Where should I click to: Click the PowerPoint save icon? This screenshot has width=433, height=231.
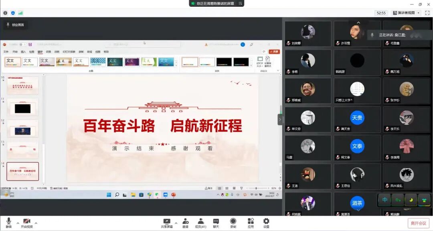[30, 44]
